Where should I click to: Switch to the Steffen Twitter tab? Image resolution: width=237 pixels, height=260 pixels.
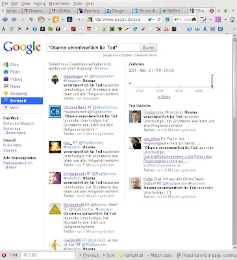tap(174, 10)
